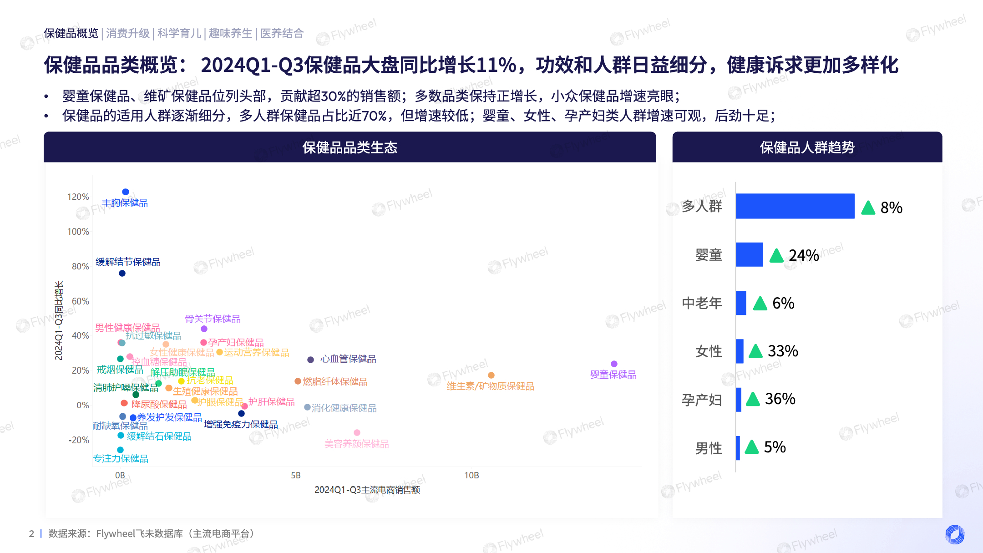Click the 男性健康保健品 data label
983x553 pixels.
(x=127, y=328)
